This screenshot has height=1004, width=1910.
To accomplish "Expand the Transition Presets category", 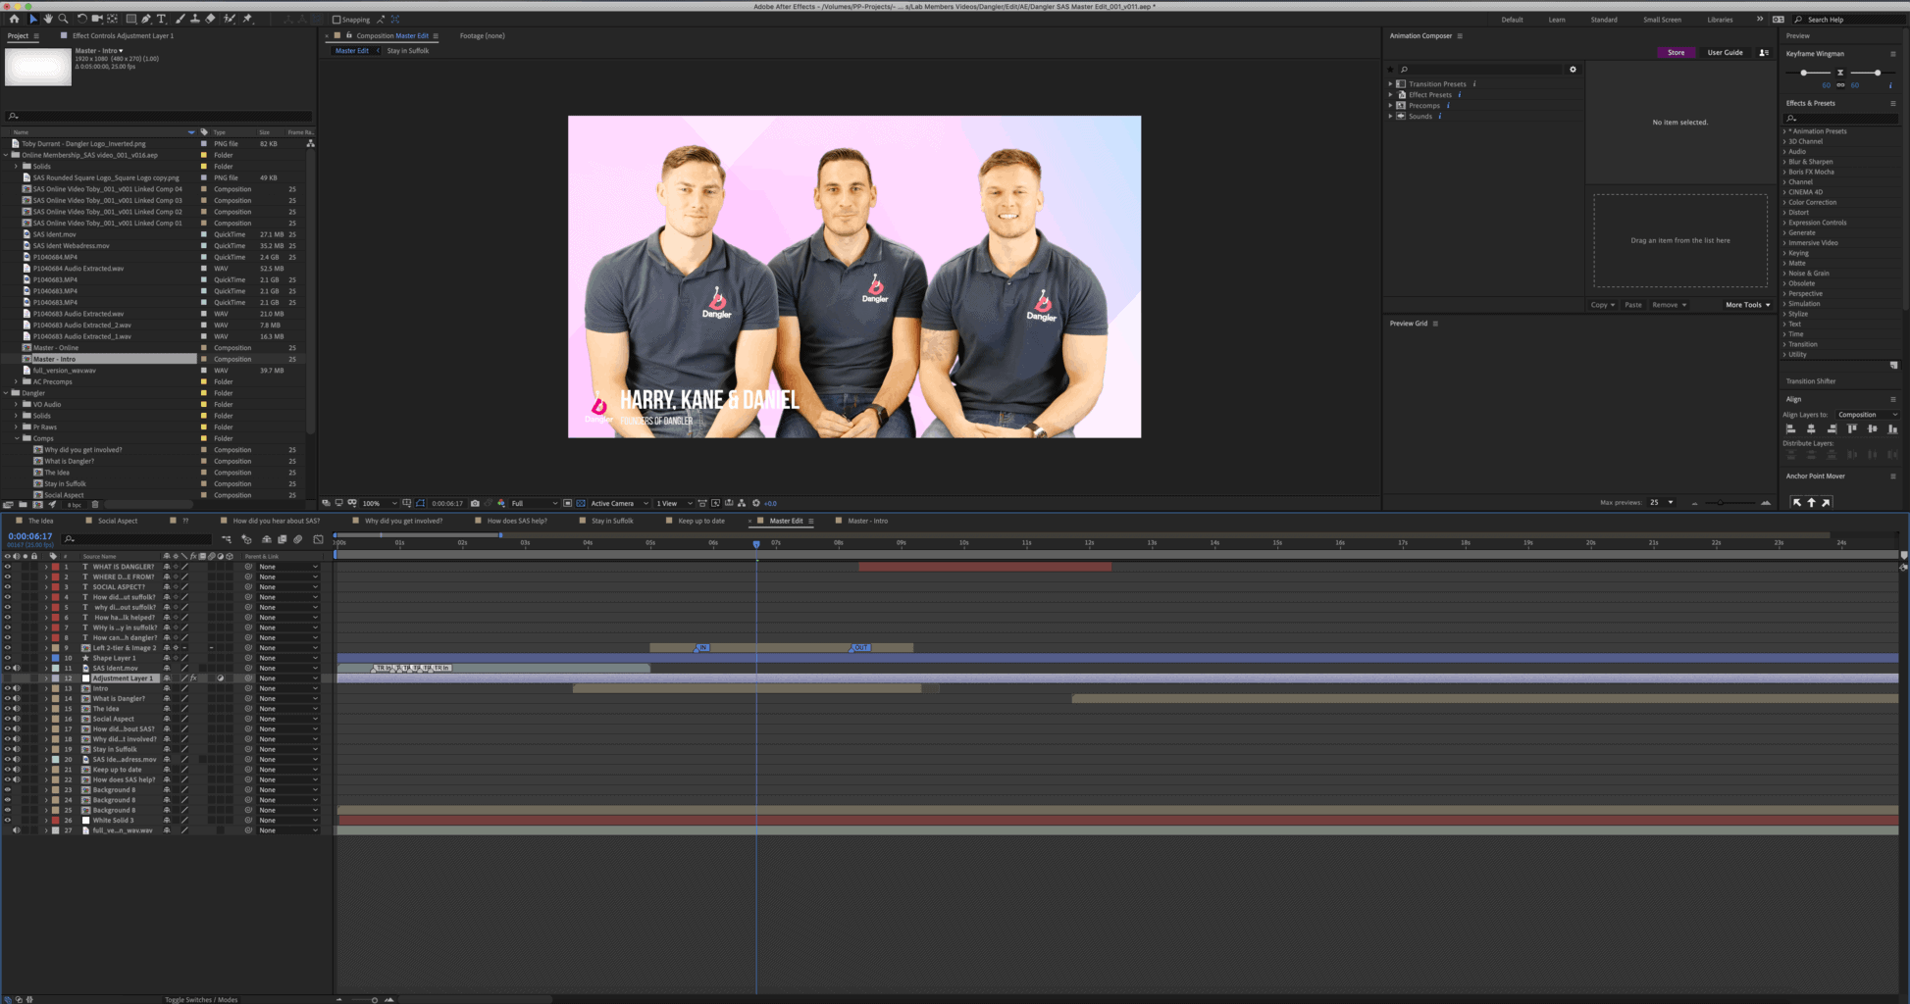I will (x=1391, y=84).
